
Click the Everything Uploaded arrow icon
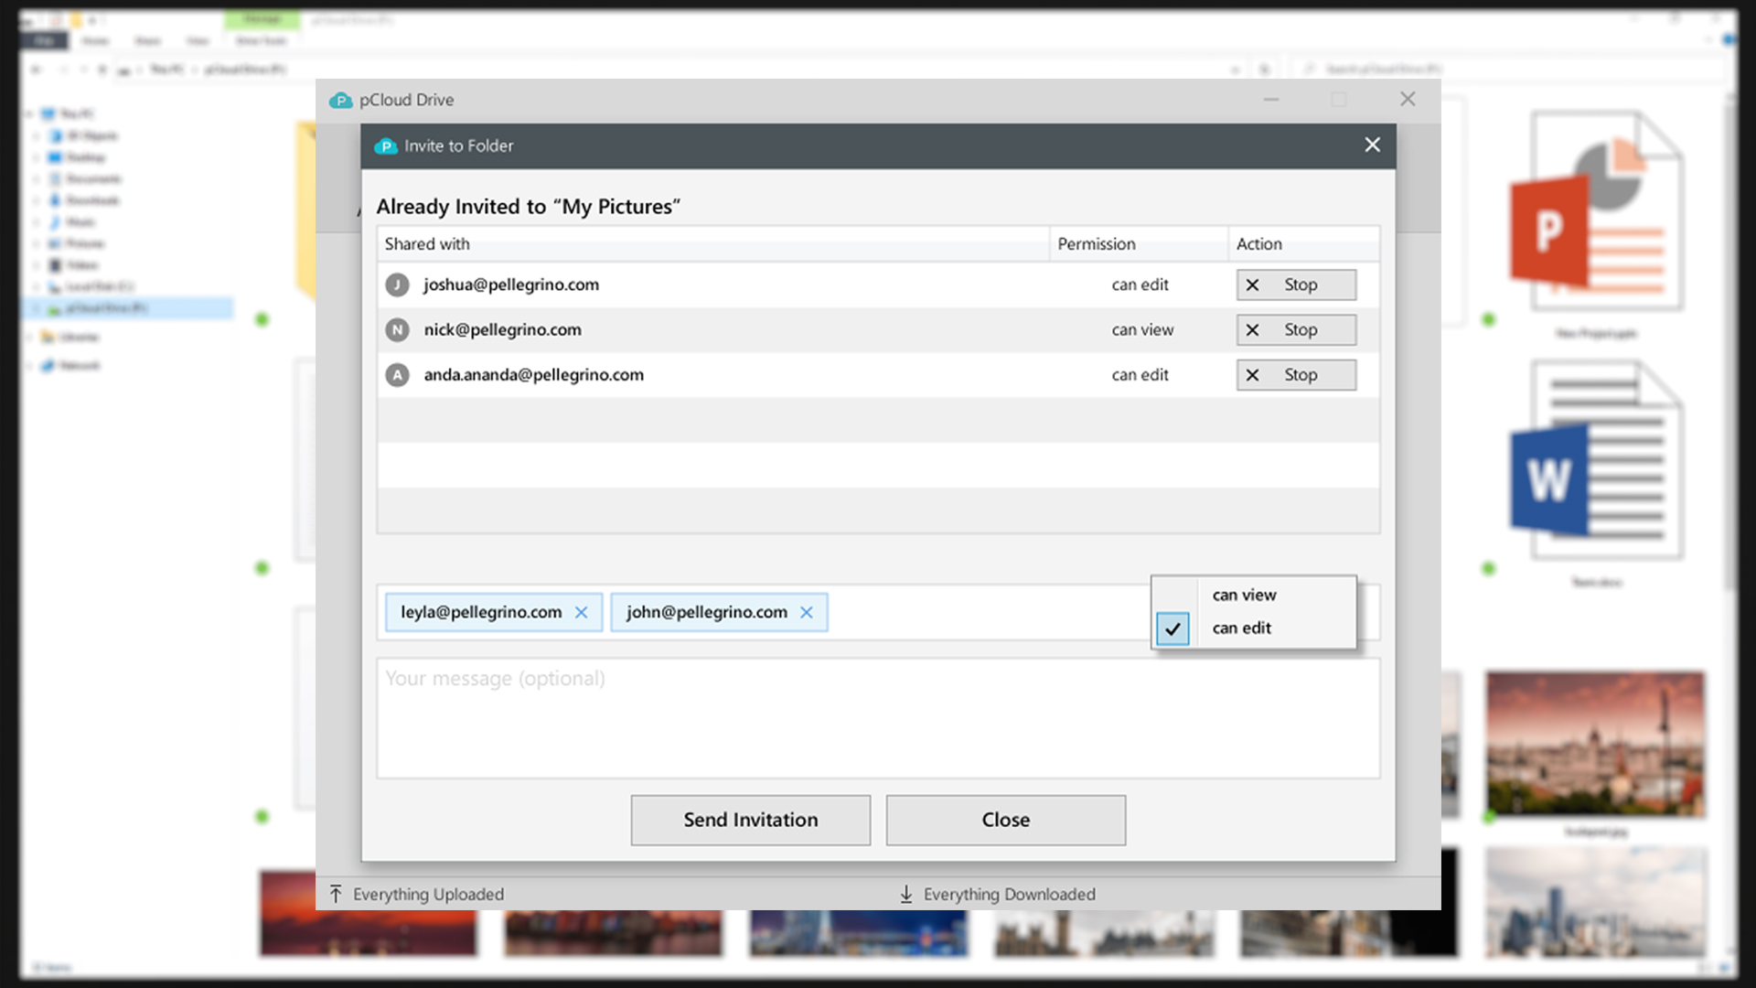click(x=336, y=894)
